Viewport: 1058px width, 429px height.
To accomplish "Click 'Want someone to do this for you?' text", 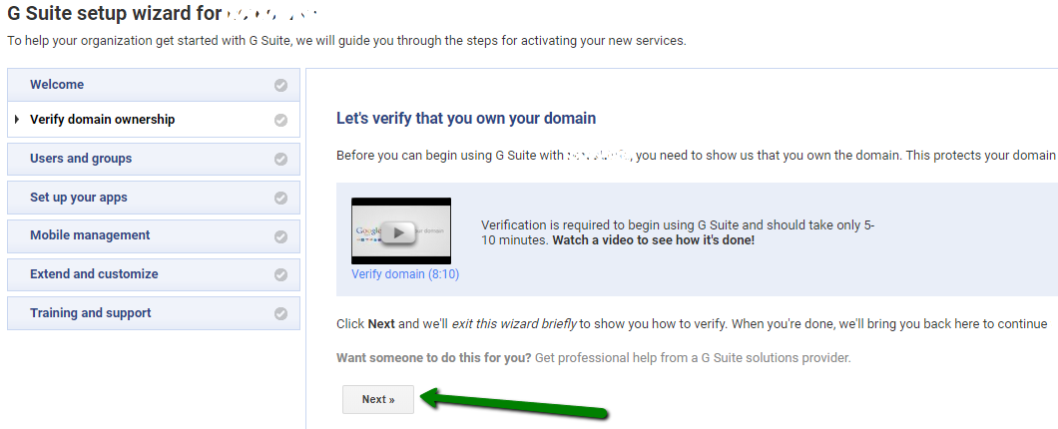I will coord(434,357).
